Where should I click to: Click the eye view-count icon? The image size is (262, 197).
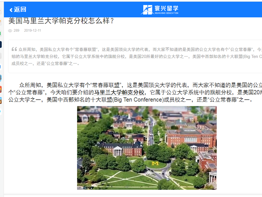10,31
